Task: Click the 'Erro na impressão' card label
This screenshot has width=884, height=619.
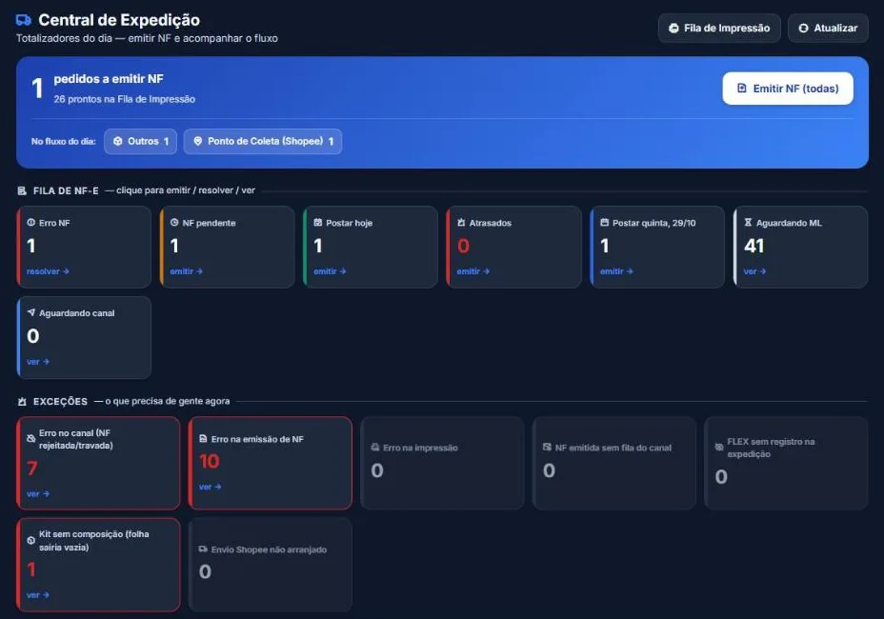Action: [421, 448]
